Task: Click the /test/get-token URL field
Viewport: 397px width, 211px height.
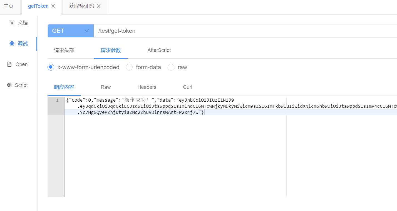Action: 245,31
